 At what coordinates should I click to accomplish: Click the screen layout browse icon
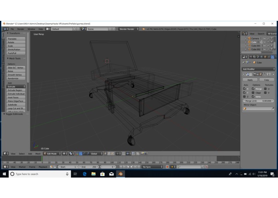point(48,29)
